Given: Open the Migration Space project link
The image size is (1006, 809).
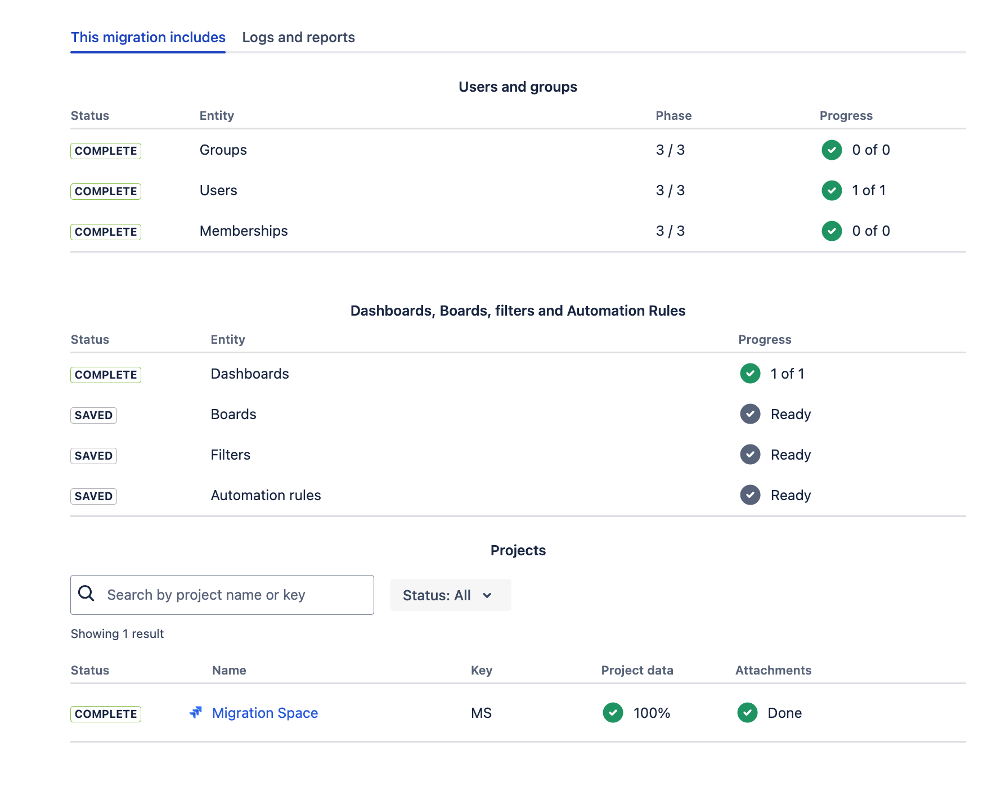Looking at the screenshot, I should [x=265, y=713].
